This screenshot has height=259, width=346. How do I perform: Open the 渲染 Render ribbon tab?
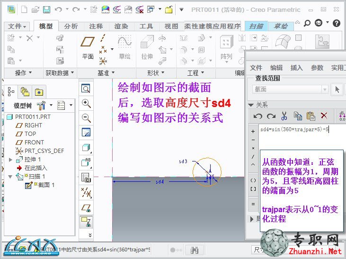tap(121, 26)
